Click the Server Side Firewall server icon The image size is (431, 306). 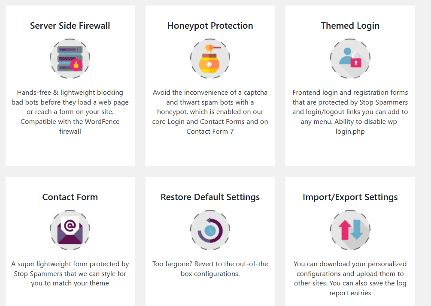[x=70, y=59]
